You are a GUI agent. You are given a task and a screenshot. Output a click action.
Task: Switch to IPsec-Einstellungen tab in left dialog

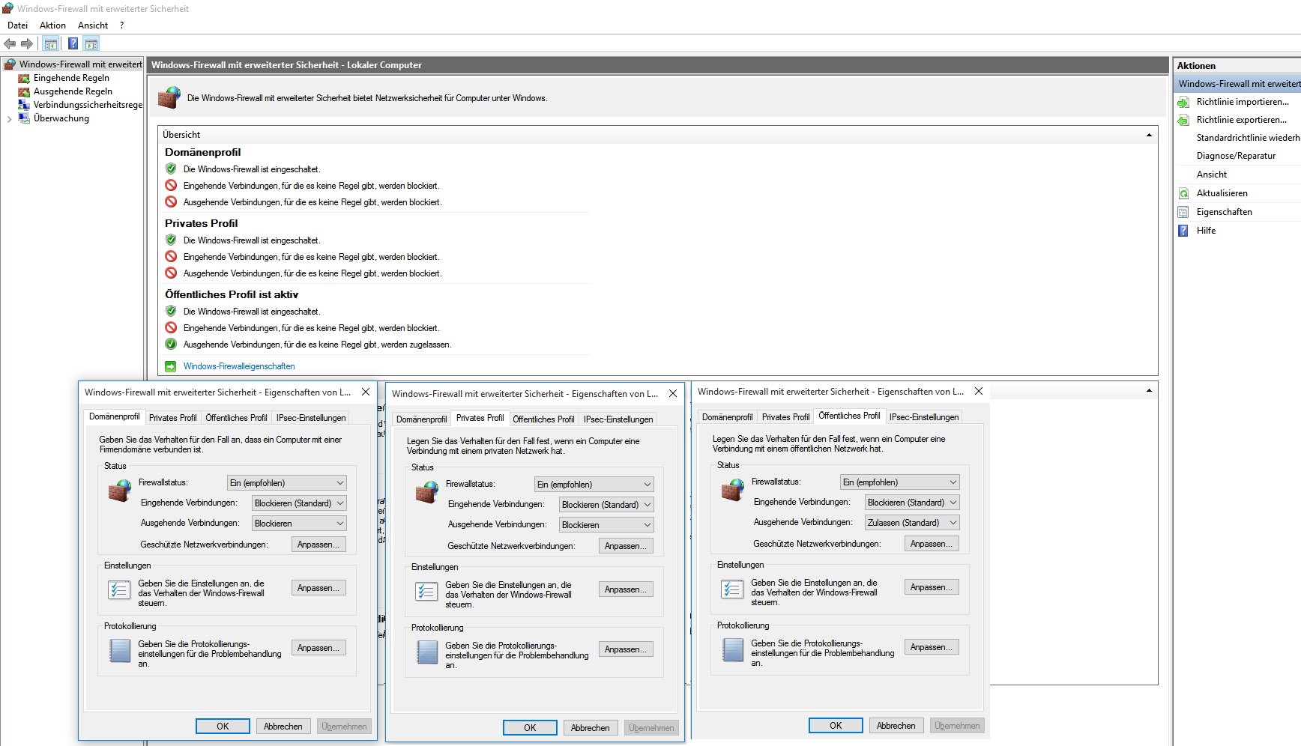coord(311,418)
